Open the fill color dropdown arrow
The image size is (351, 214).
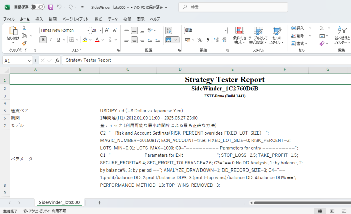90,40
